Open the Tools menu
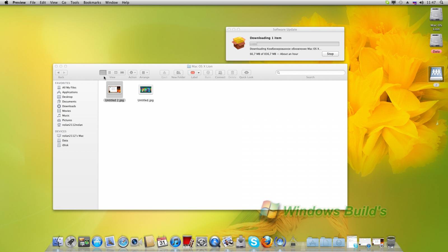This screenshot has width=448, height=252. pos(75,3)
